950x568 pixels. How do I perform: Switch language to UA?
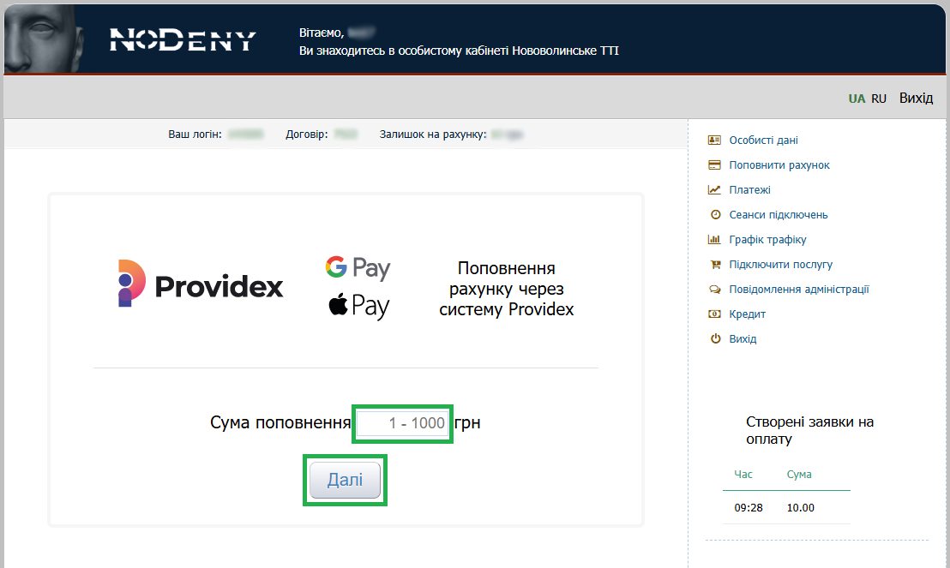click(x=857, y=99)
